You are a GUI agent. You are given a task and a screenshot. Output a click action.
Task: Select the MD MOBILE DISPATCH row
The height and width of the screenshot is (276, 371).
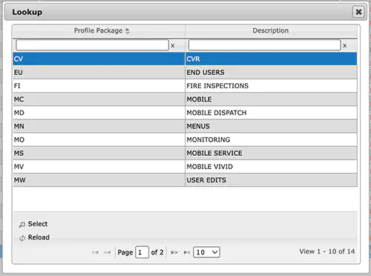185,113
